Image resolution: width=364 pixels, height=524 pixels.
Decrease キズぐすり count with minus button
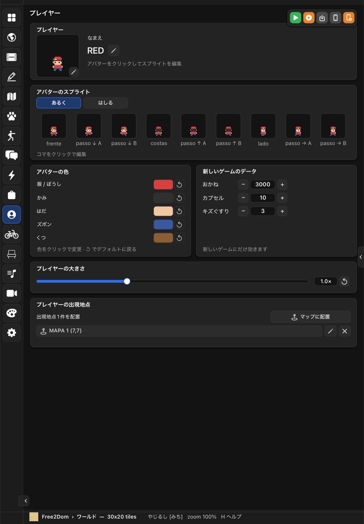[x=244, y=211]
